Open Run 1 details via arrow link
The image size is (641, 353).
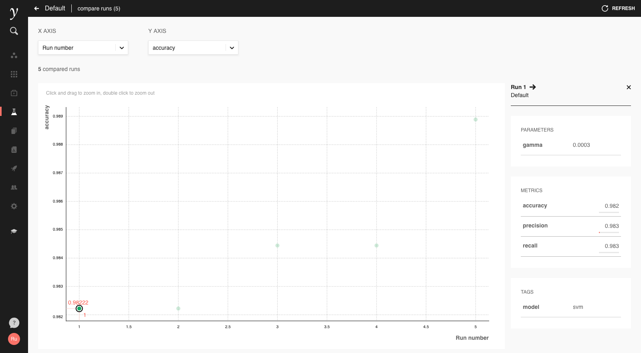coord(533,87)
